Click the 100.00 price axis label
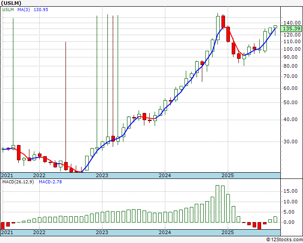Viewport: 303px width, 243px height. pos(292,49)
